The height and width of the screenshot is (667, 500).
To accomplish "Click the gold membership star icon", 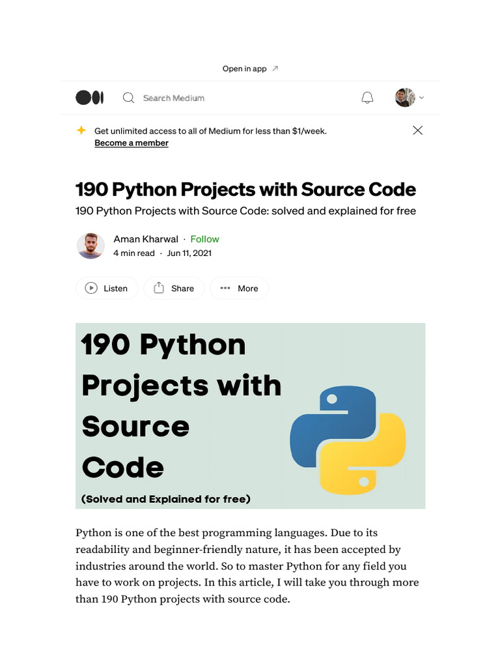I will click(x=81, y=130).
